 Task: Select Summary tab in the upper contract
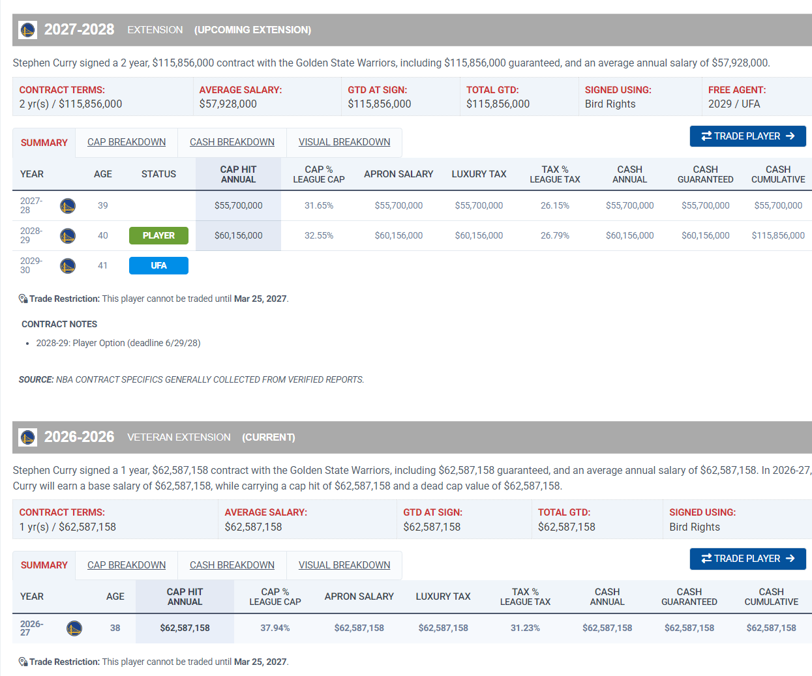(44, 143)
